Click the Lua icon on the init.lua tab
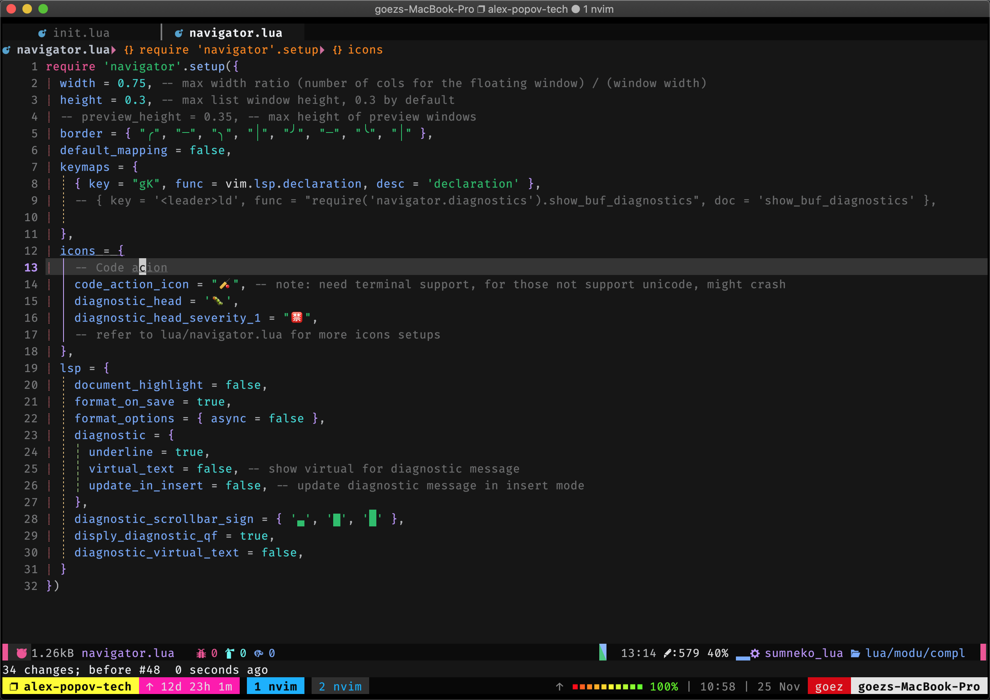Viewport: 990px width, 700px height. click(42, 32)
